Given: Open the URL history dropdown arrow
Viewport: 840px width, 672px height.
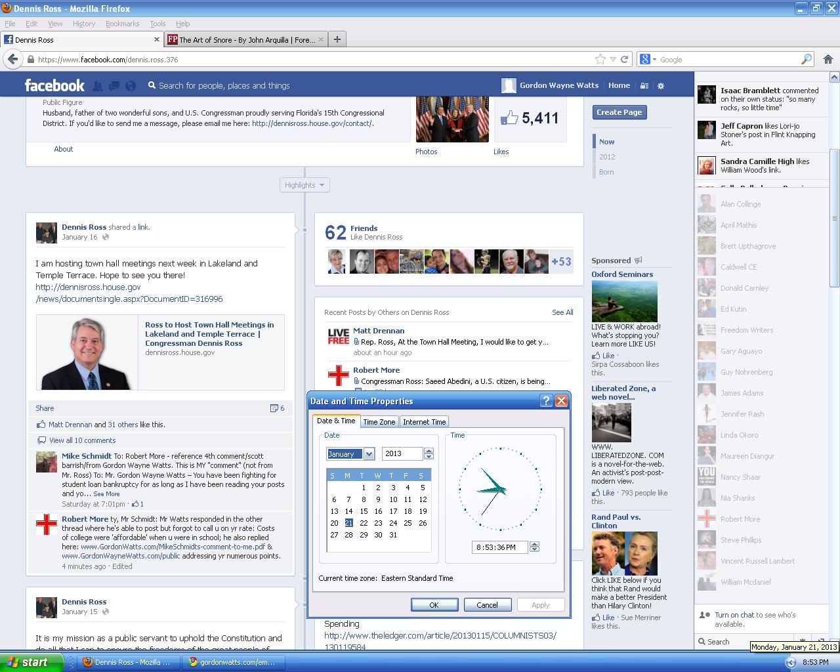Looking at the screenshot, I should tap(613, 59).
